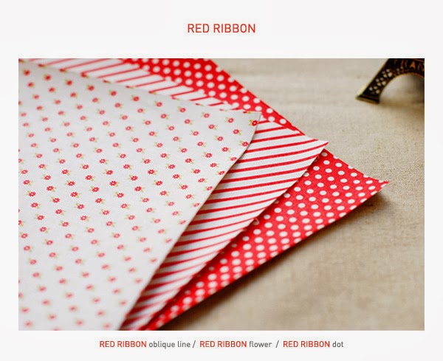Image resolution: width=443 pixels, height=361 pixels.
Task: Click the word 'flower' in caption
Action: [260, 344]
